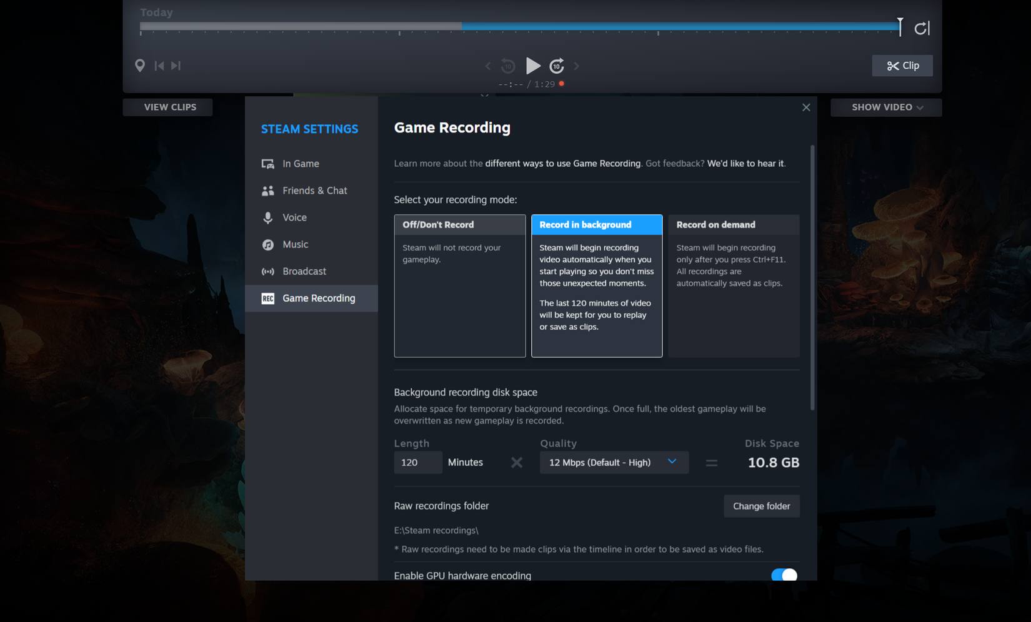Select the Game Recording REC icon

268,298
